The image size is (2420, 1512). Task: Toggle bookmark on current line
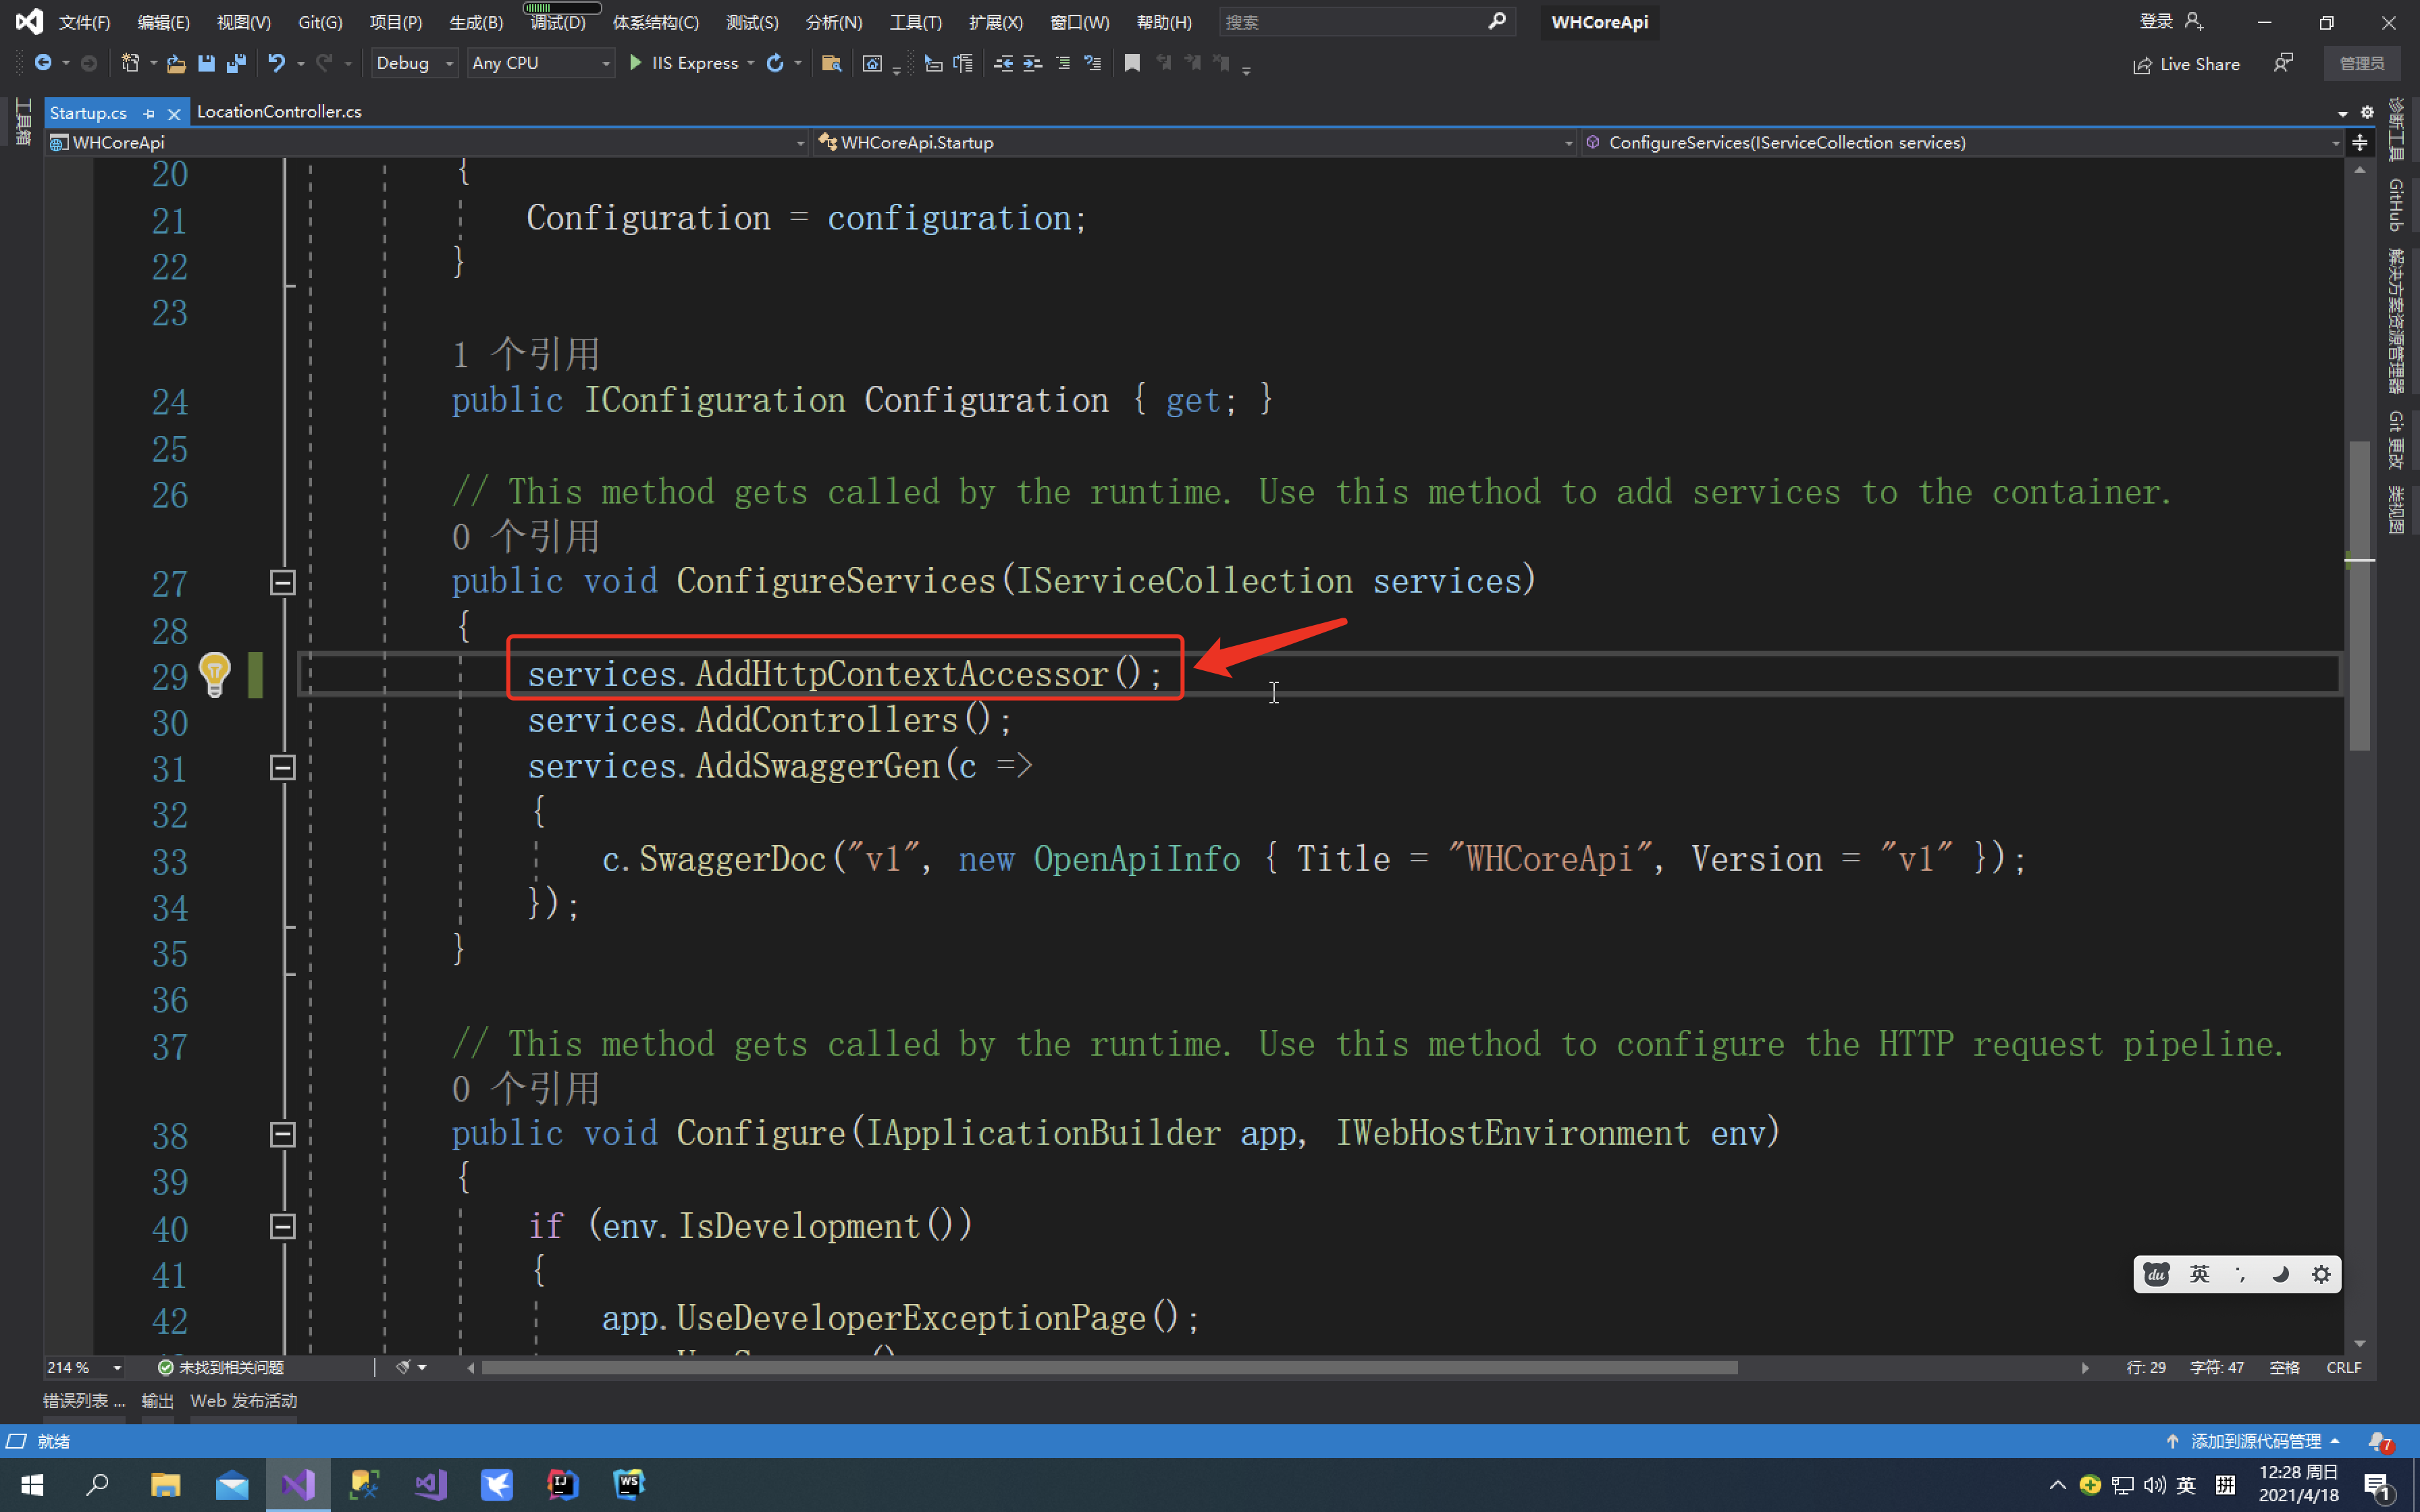click(x=1132, y=63)
